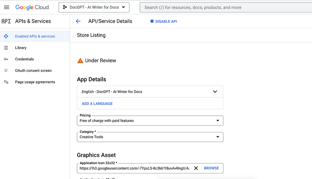The image size is (312, 179).
Task: Click the Library icon in sidebar
Action: (x=6, y=48)
